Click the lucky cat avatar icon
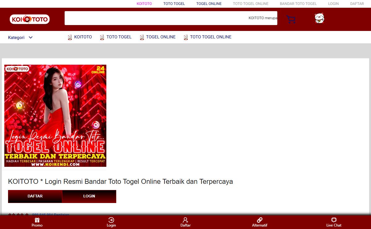Viewport: 371px width, 229px height. [x=319, y=19]
